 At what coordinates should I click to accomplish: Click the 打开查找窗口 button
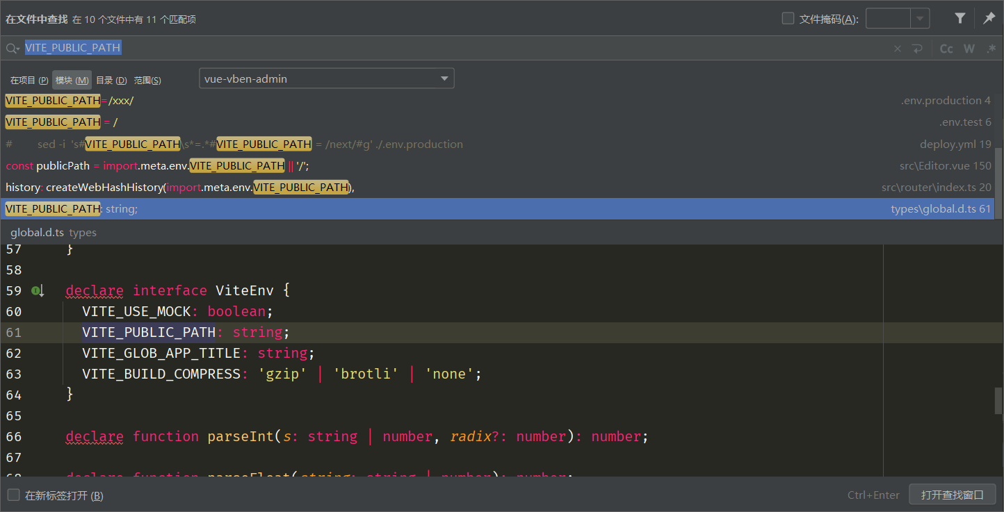[953, 495]
